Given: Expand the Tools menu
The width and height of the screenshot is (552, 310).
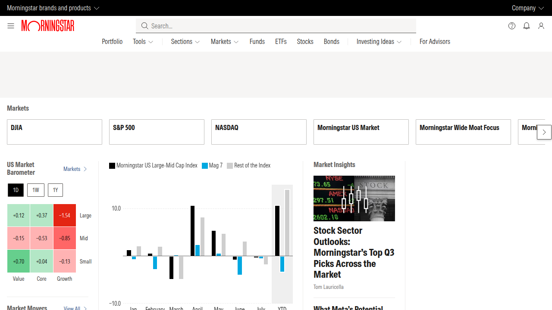Looking at the screenshot, I should [143, 42].
